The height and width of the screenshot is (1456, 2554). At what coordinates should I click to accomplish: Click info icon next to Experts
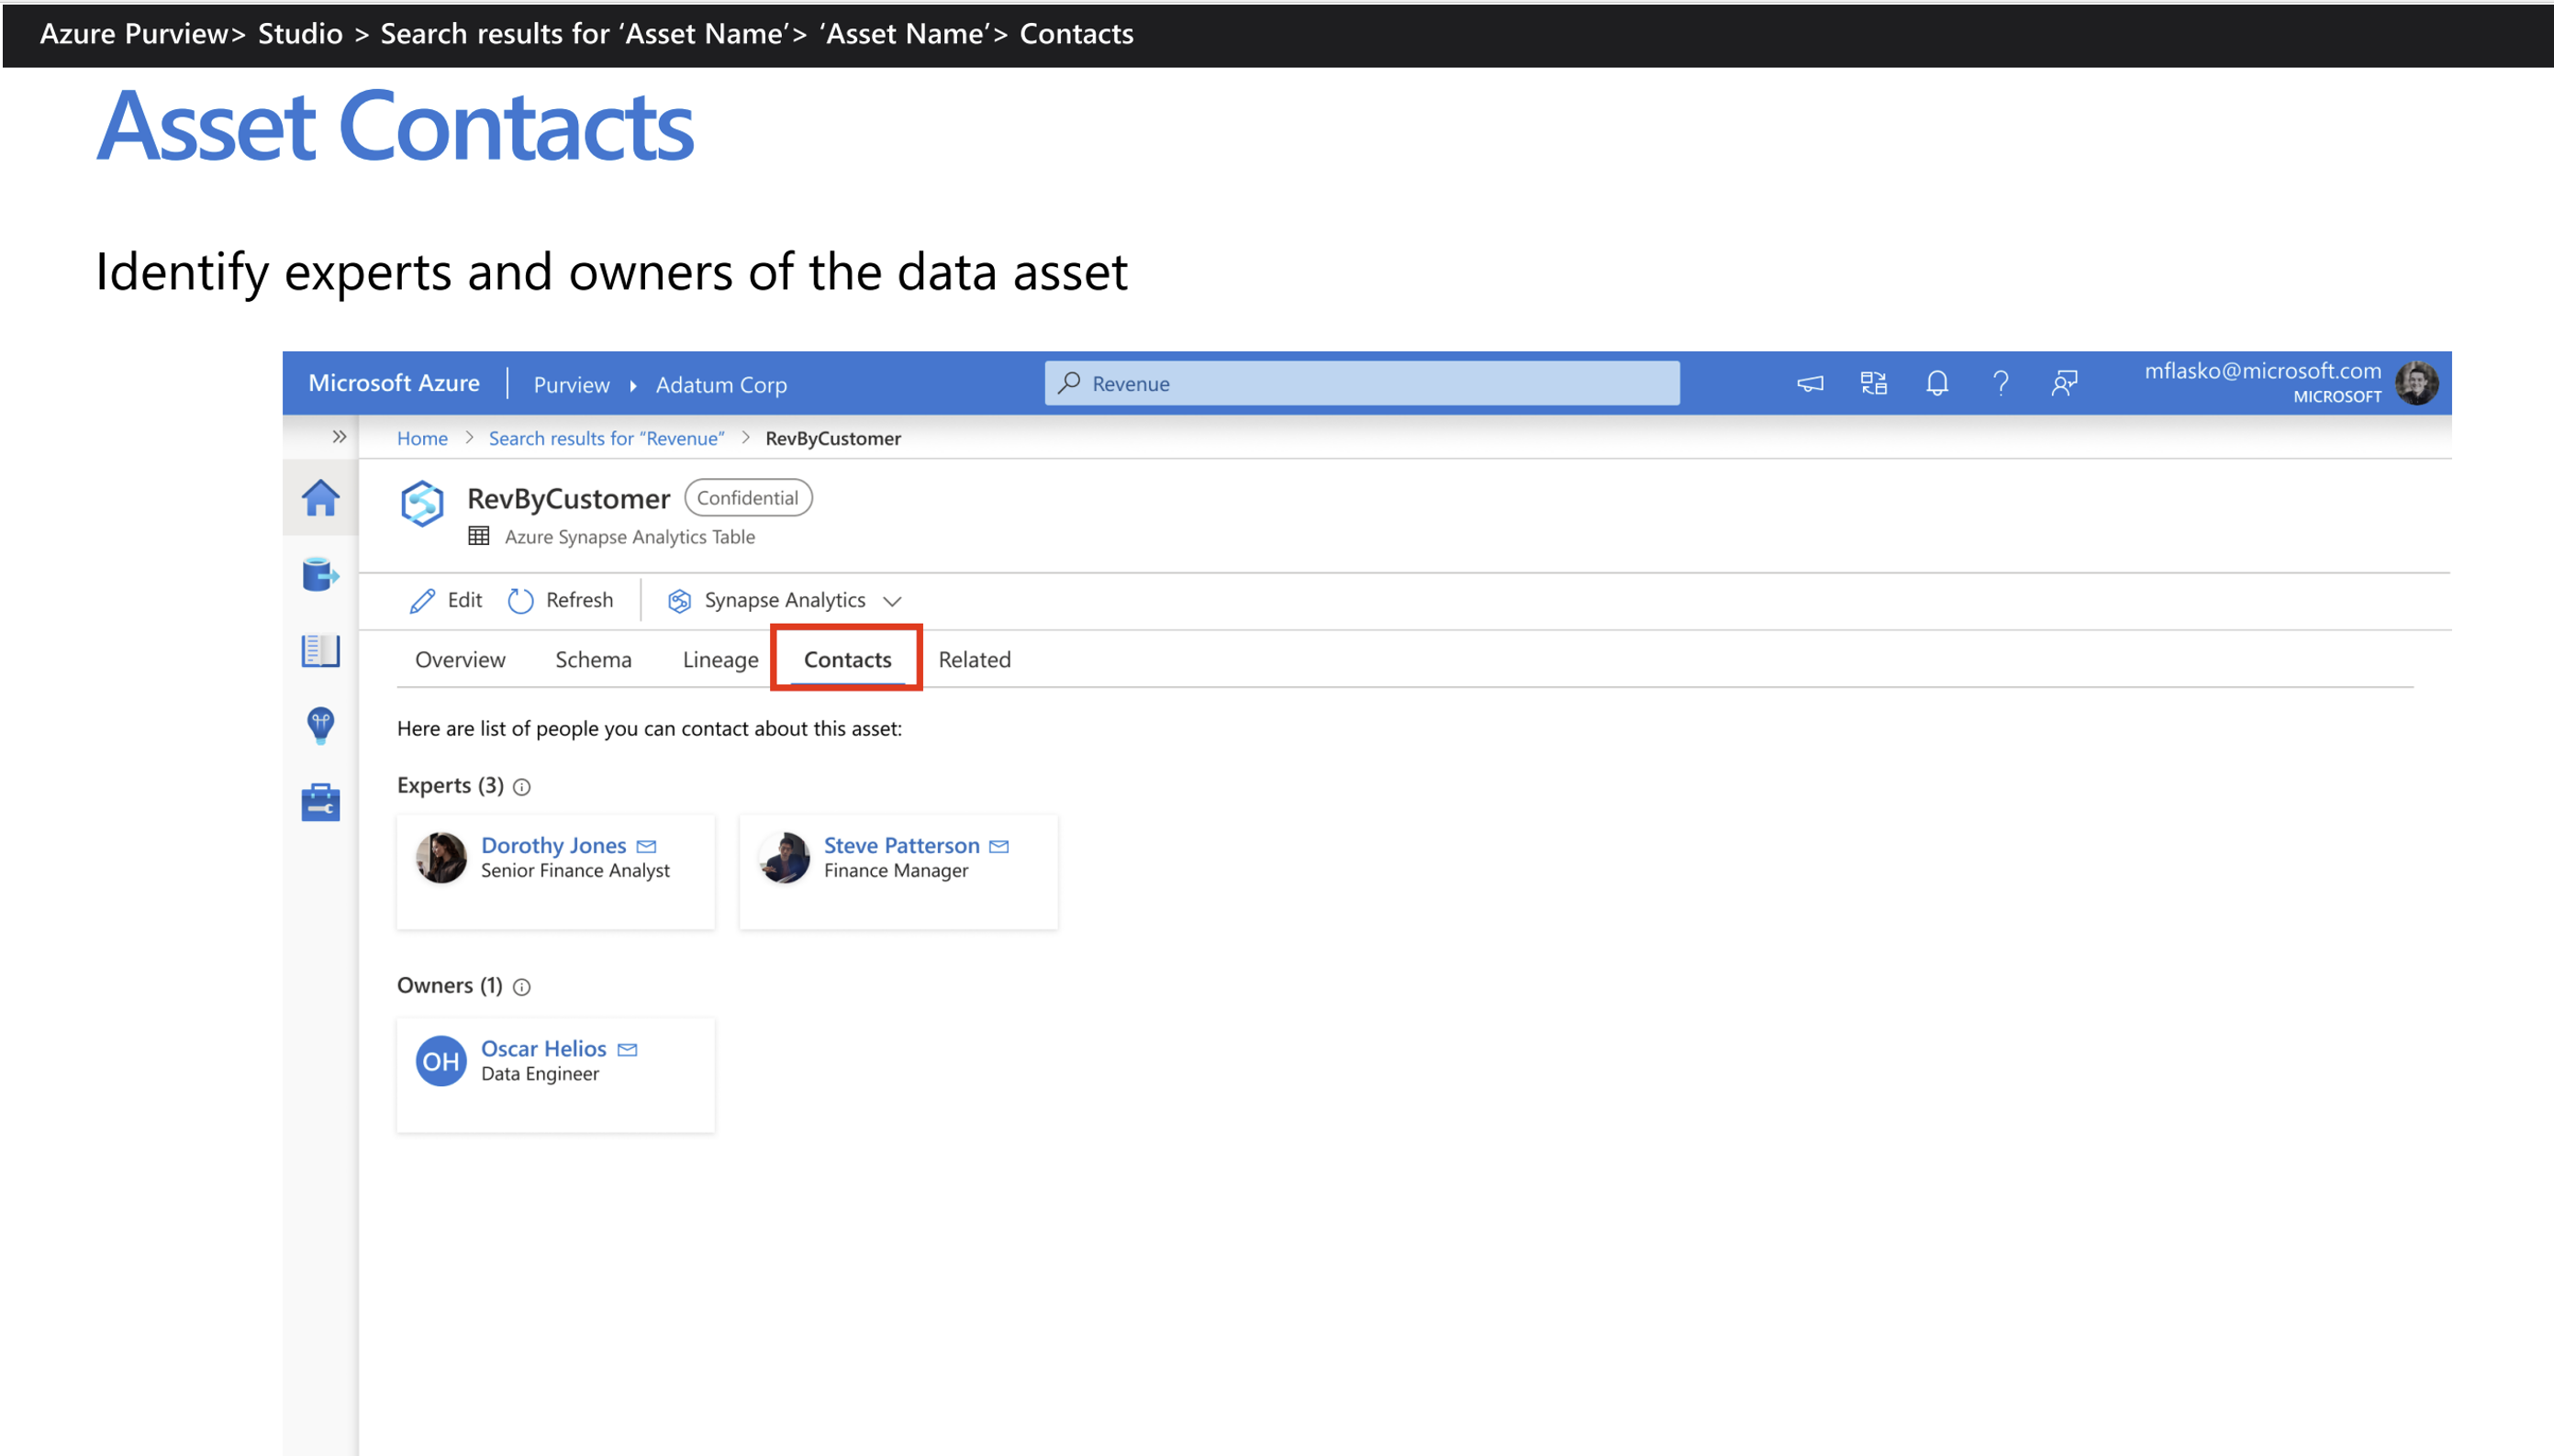click(522, 787)
